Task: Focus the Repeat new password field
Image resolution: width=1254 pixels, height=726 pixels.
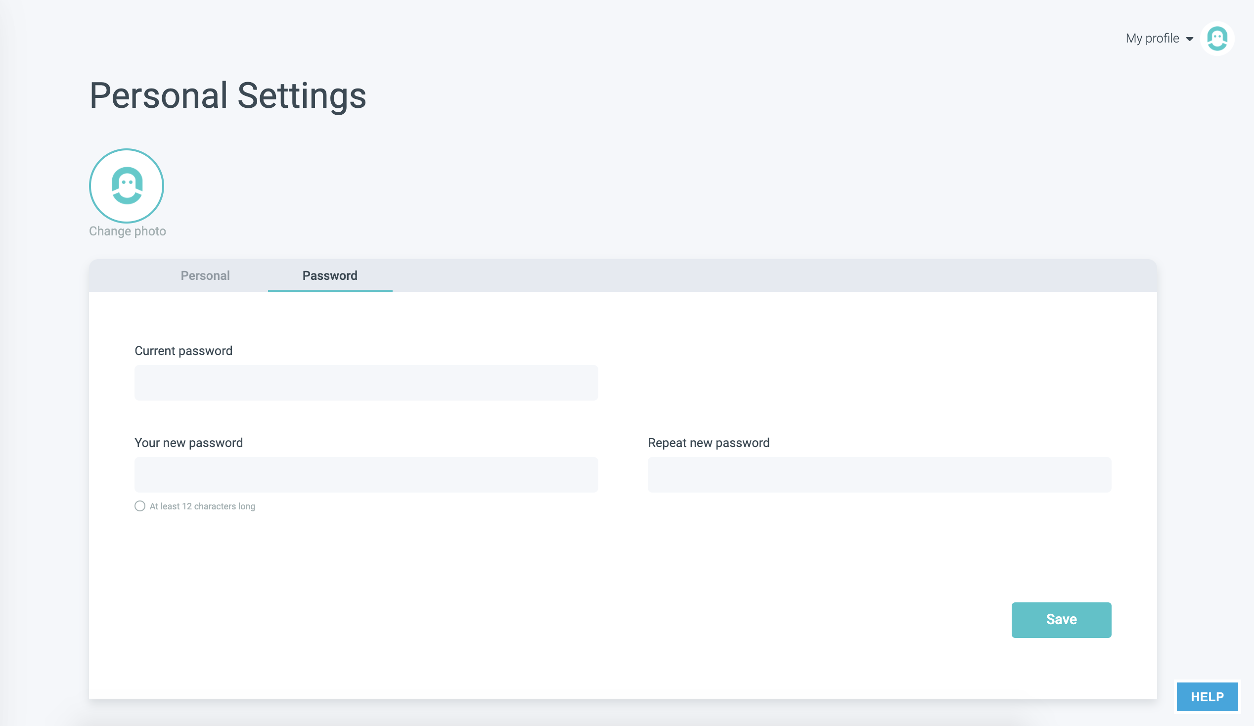Action: (x=879, y=475)
